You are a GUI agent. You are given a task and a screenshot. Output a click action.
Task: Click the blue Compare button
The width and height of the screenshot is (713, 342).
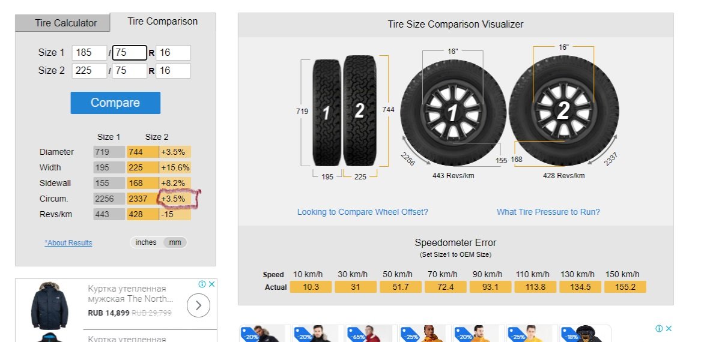pos(115,103)
